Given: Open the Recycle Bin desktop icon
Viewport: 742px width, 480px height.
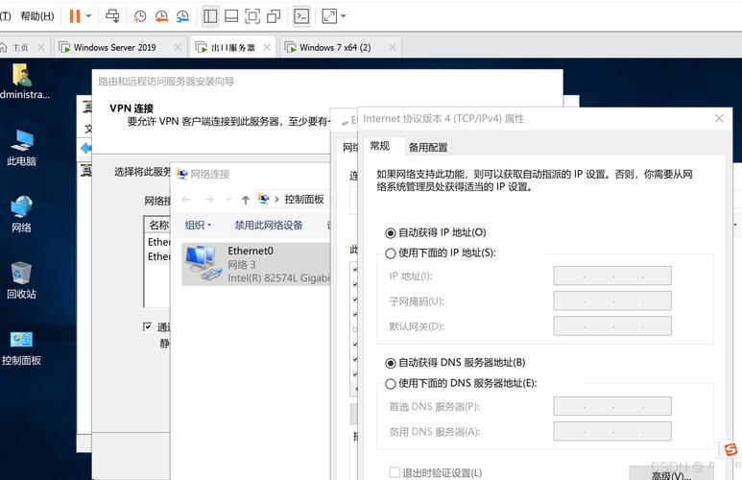Looking at the screenshot, I should point(21,278).
